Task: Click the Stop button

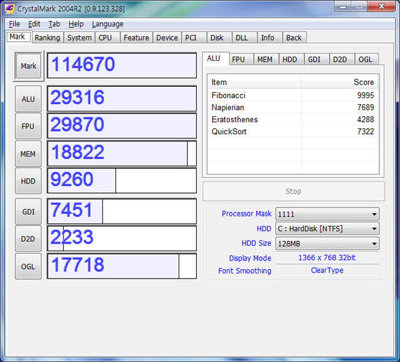Action: tap(293, 191)
